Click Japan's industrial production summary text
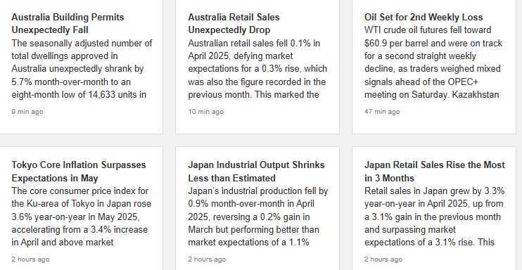 tap(258, 217)
